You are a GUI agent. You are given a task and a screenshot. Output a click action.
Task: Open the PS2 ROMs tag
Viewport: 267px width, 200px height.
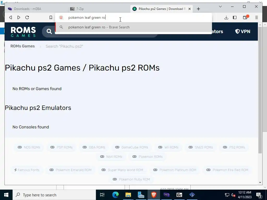[x=234, y=147]
